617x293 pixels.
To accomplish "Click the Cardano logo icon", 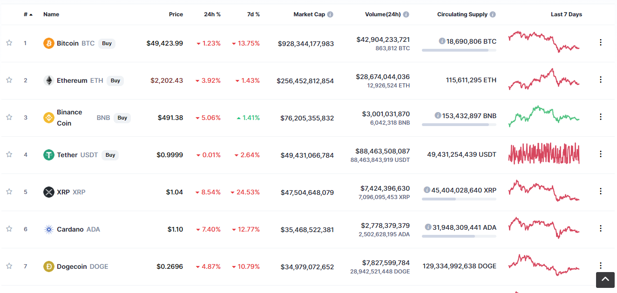I will (x=49, y=229).
